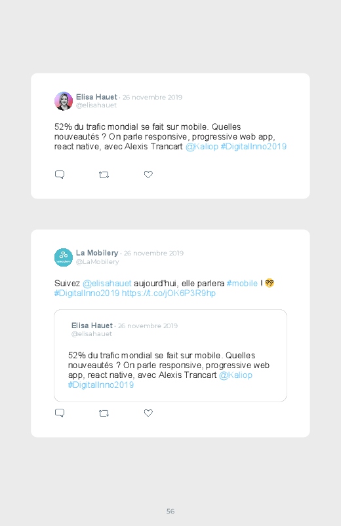Open La Mobilery's teal profile avatar
341x526 pixels.
coord(64,257)
